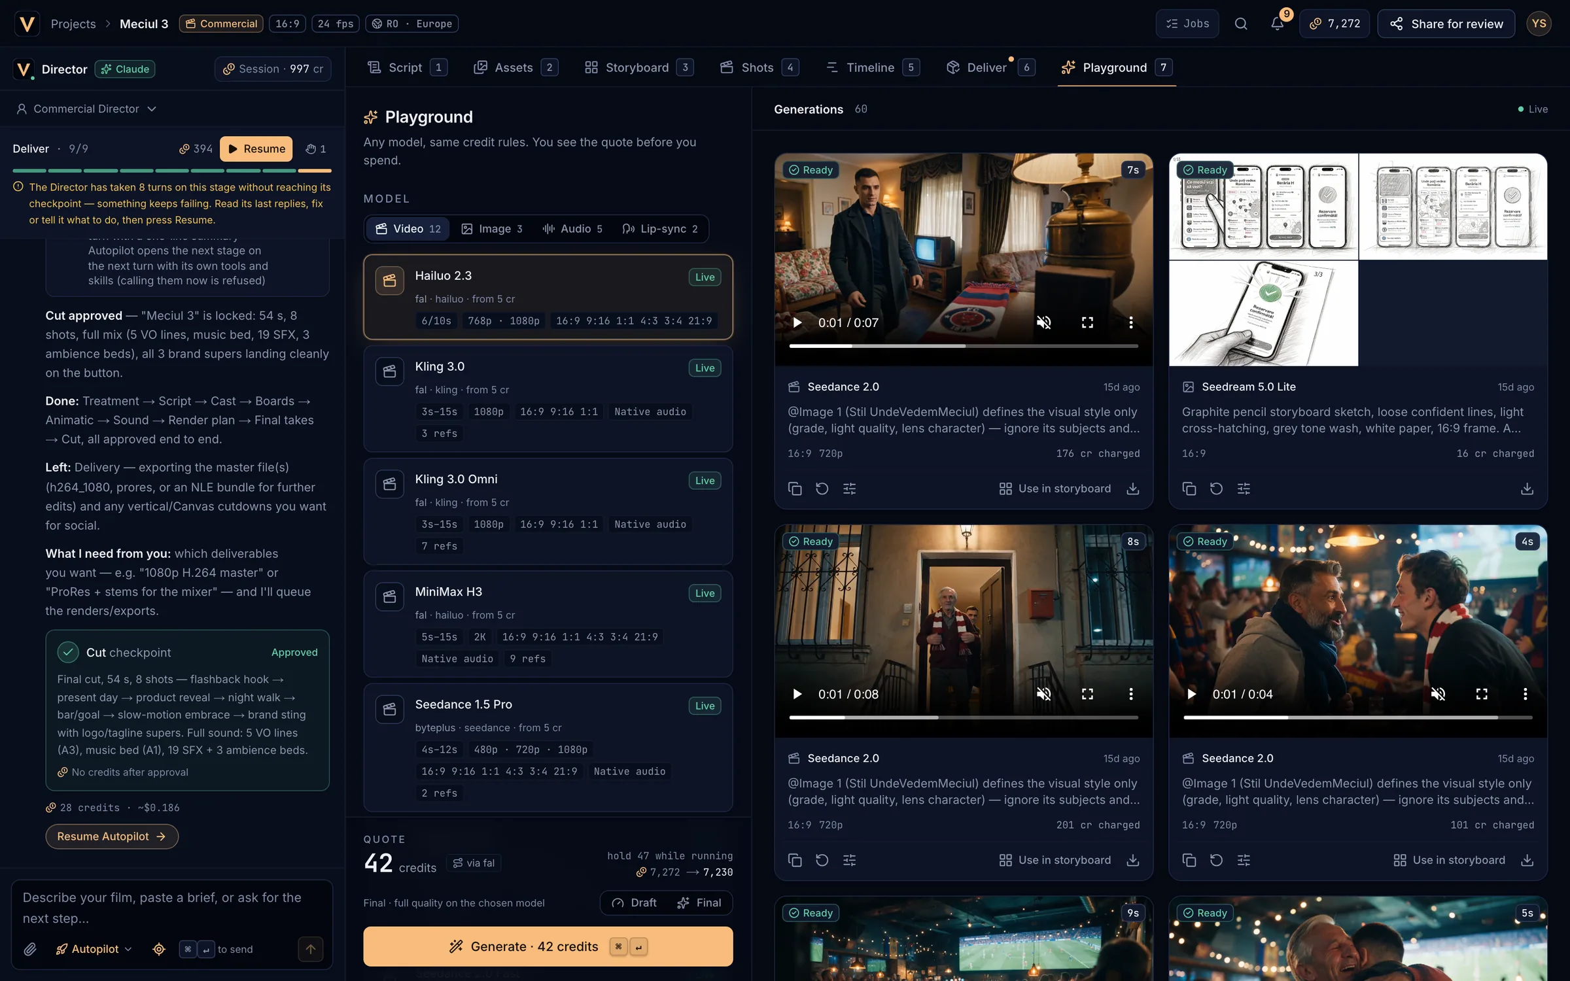Click Share for review

[1446, 24]
